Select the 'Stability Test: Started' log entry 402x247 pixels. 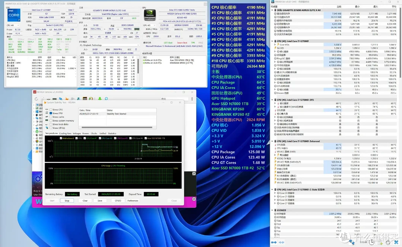click(117, 114)
